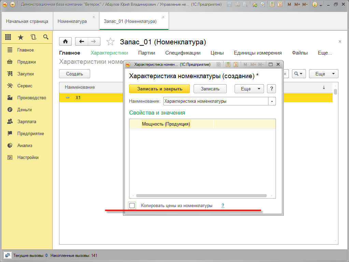Open the Еще dropdown in the list toolbar
349x262 pixels.
[323, 74]
